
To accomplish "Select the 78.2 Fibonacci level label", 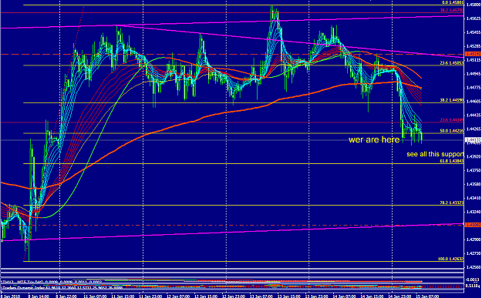I will (x=452, y=203).
